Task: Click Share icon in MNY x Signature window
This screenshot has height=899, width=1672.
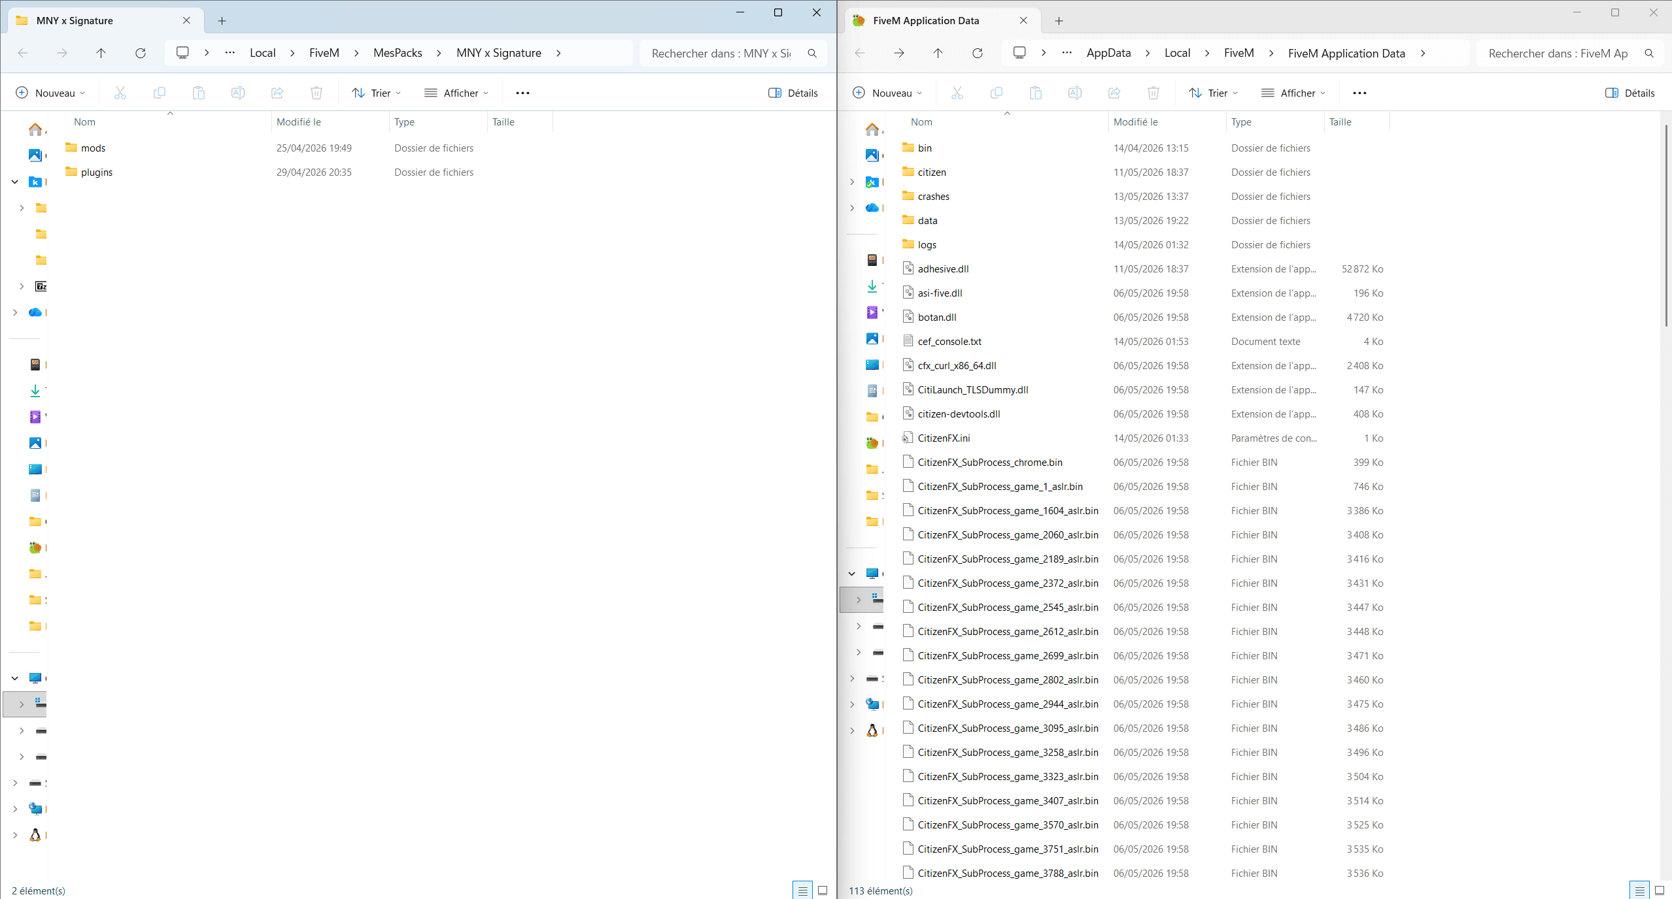Action: (277, 93)
